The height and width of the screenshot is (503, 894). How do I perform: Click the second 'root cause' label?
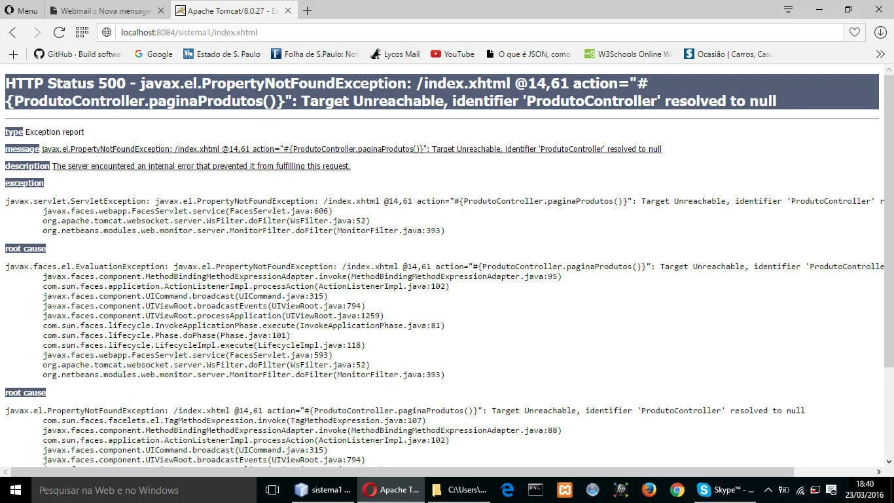tap(26, 393)
